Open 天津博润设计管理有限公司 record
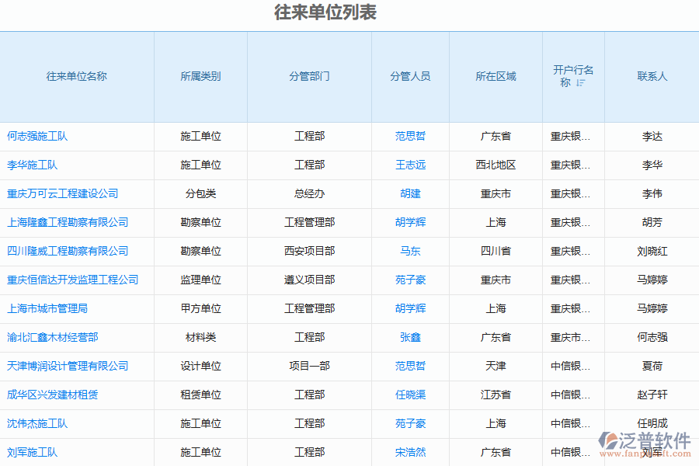 [68, 366]
